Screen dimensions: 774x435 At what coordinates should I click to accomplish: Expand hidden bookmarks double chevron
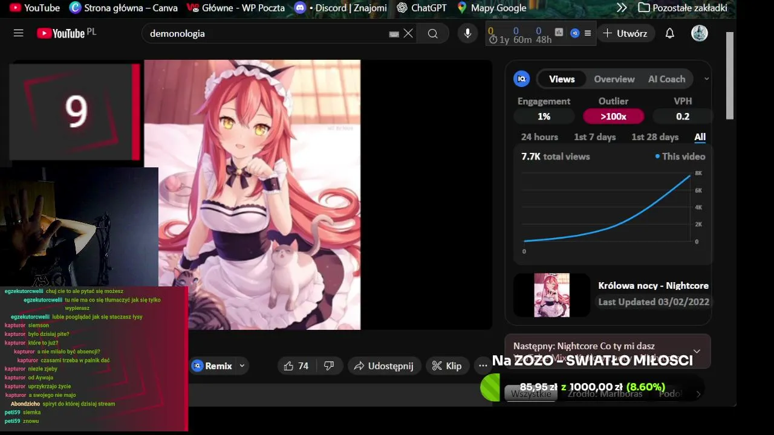(622, 8)
